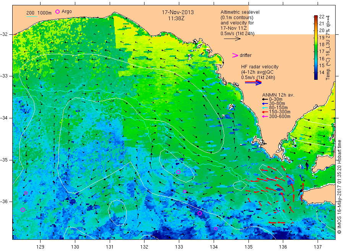This screenshot has height=252, width=344.
Task: Click the red 150-300m legend arrow
Action: pyautogui.click(x=265, y=112)
